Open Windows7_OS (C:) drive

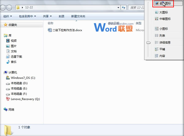point(23,78)
